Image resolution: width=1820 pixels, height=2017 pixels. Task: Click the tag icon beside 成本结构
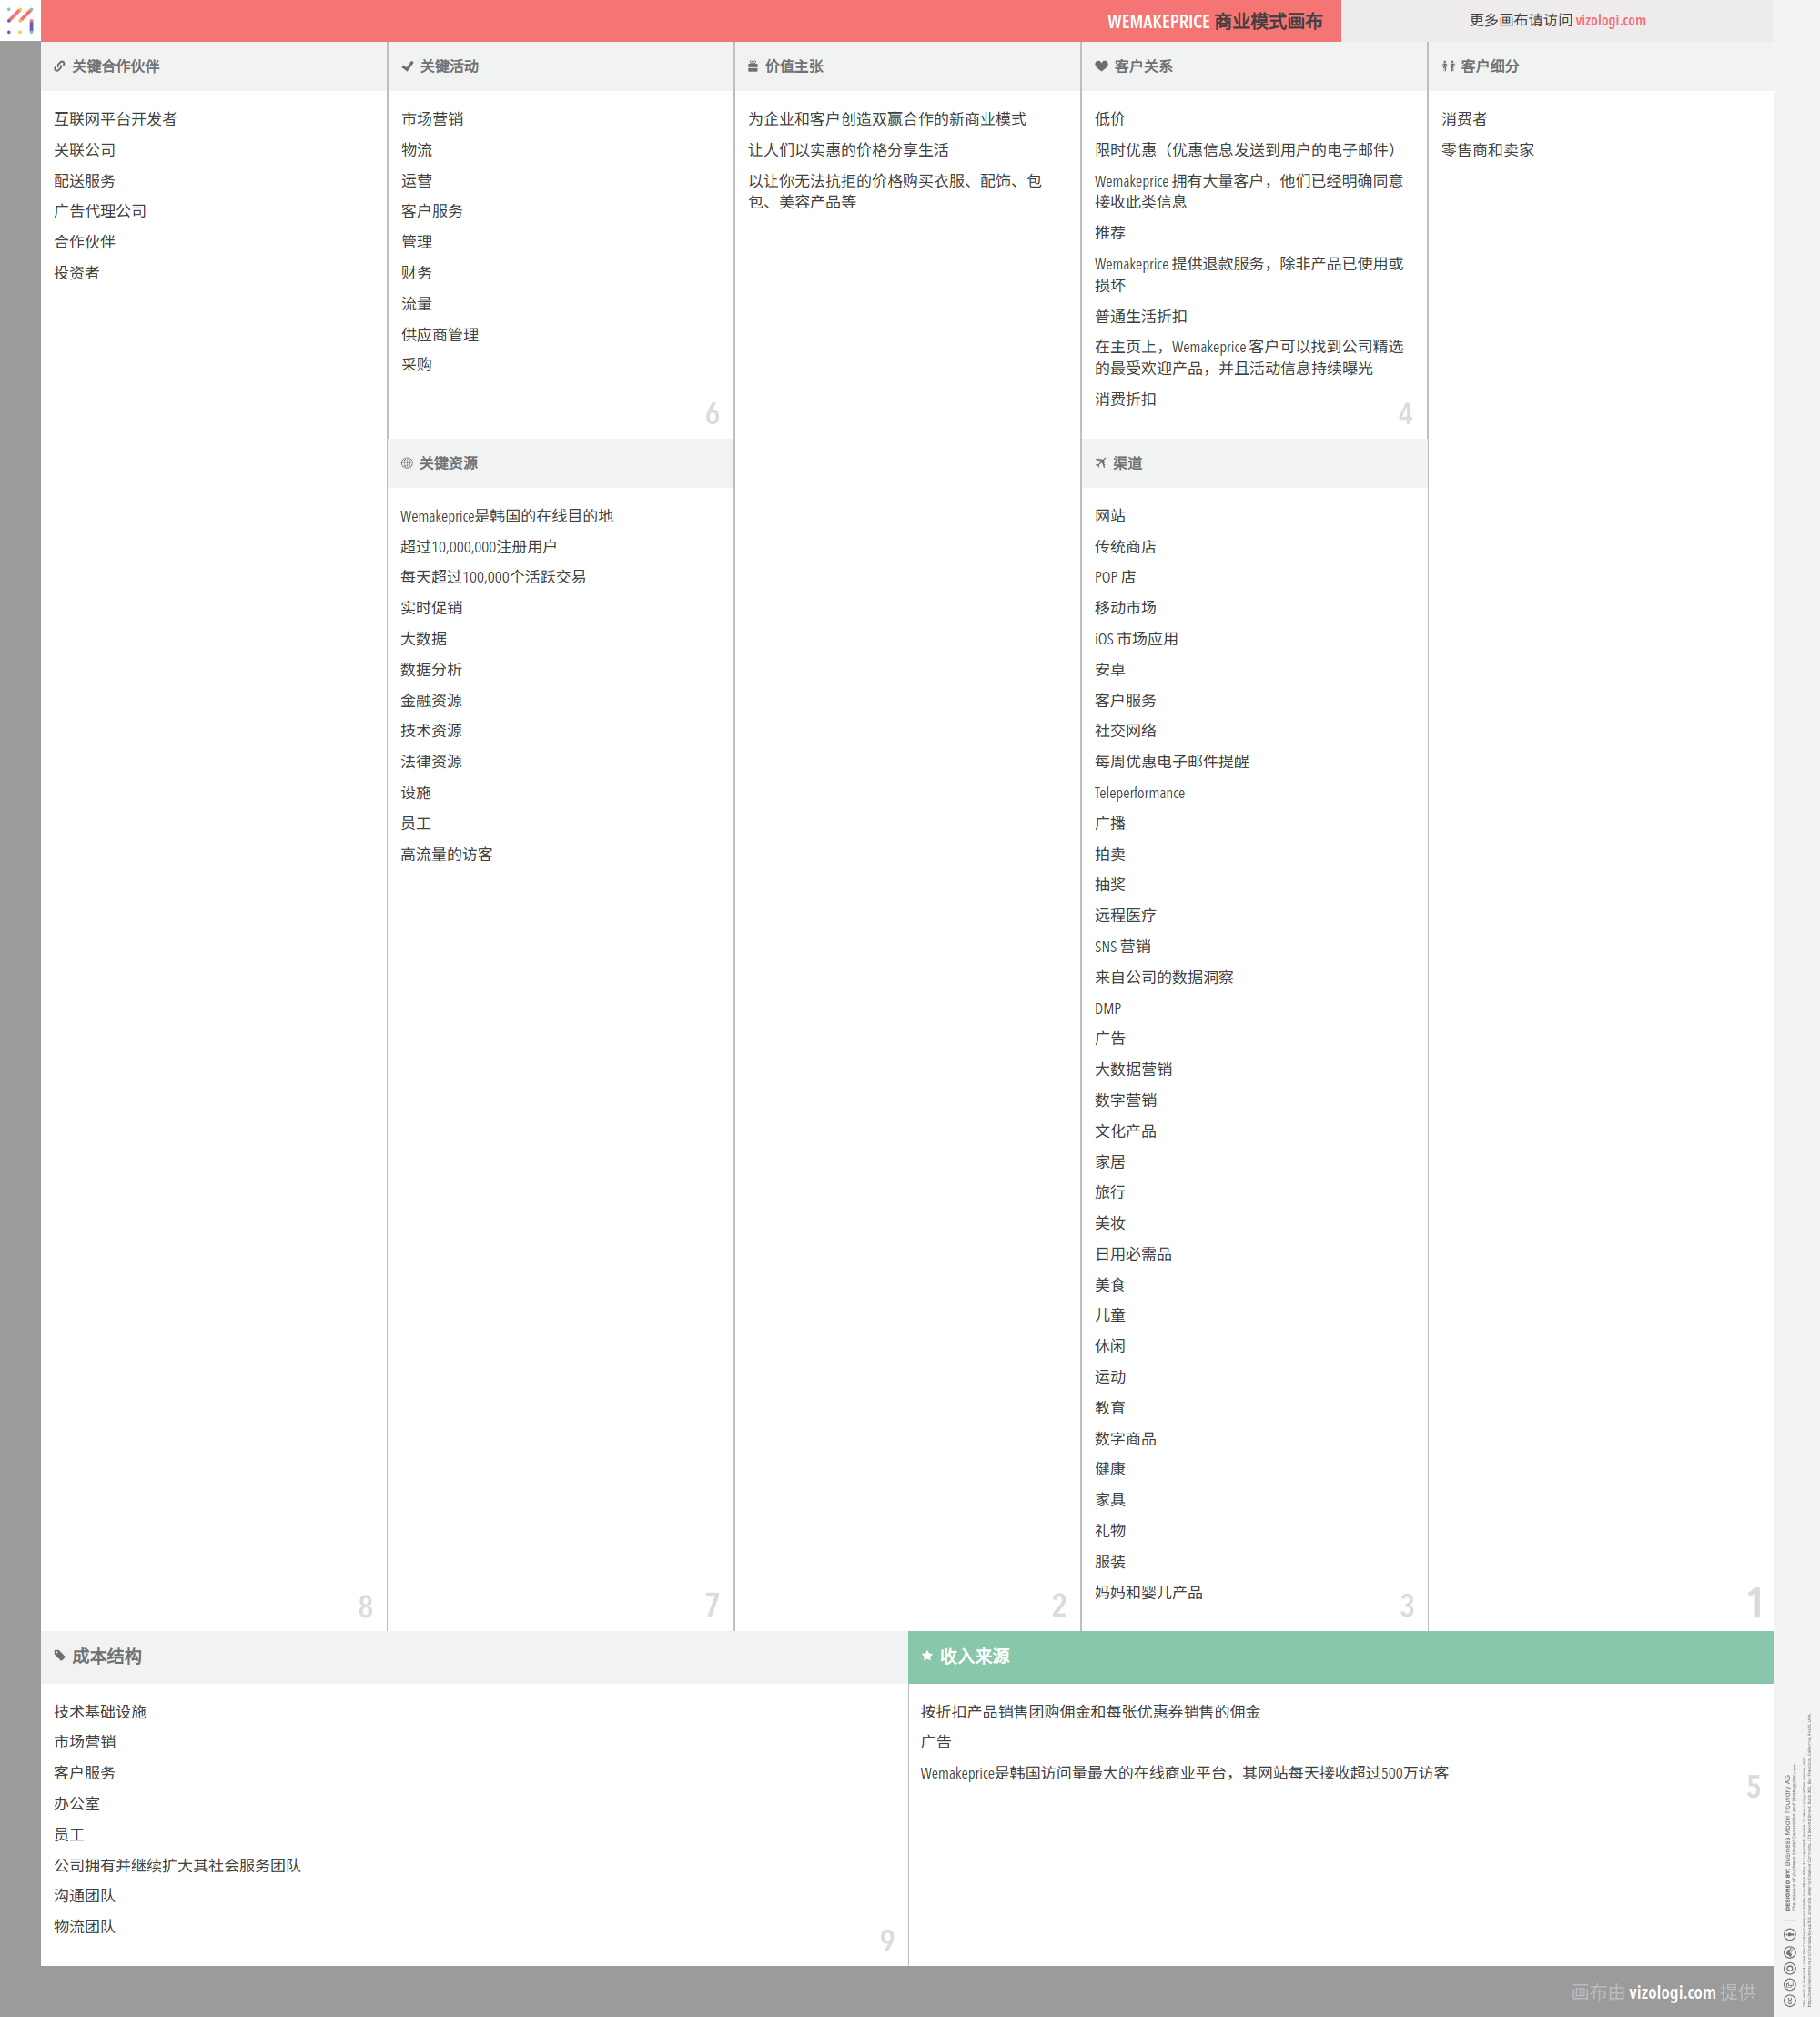(59, 1656)
